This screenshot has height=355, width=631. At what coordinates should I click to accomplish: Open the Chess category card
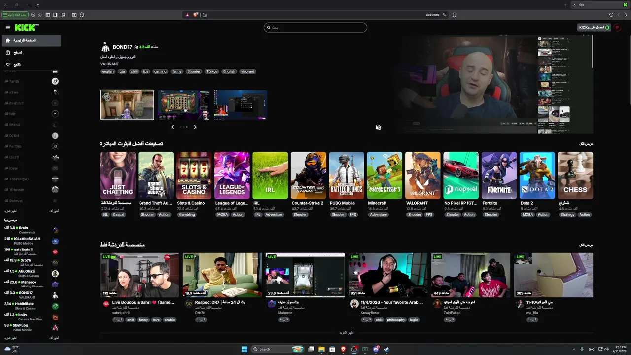coord(575,176)
